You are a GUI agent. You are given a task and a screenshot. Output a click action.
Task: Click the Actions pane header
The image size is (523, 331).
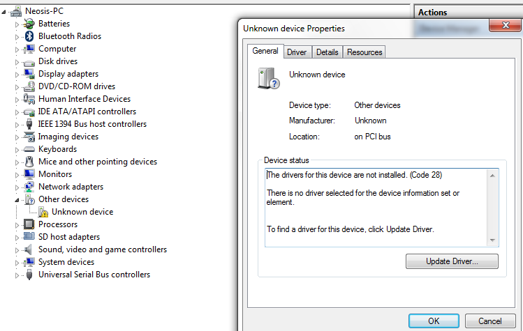[x=469, y=13]
